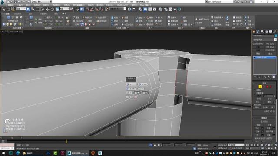Click the Align tool icon
Screen dimensions: 278x156
134,9
